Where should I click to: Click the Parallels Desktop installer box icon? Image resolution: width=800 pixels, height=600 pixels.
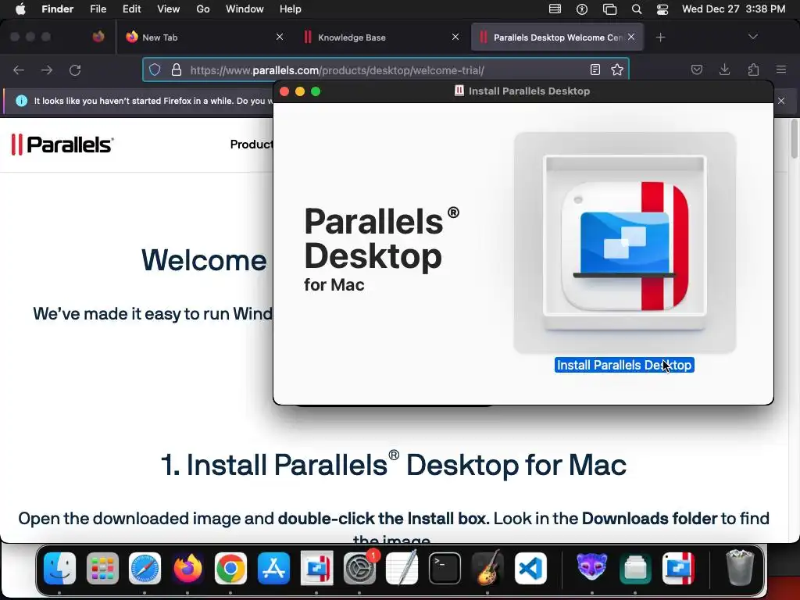coord(624,244)
